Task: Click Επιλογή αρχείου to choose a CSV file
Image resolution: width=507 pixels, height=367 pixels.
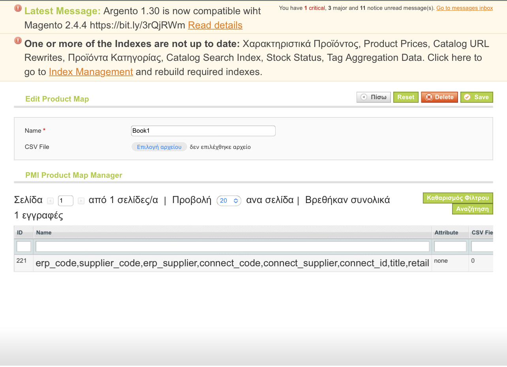Action: pos(159,147)
